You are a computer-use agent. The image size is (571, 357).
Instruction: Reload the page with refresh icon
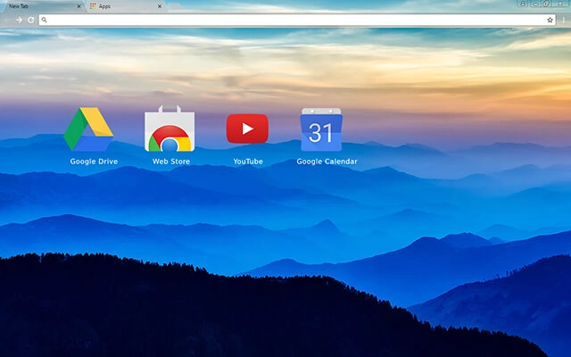(x=31, y=20)
